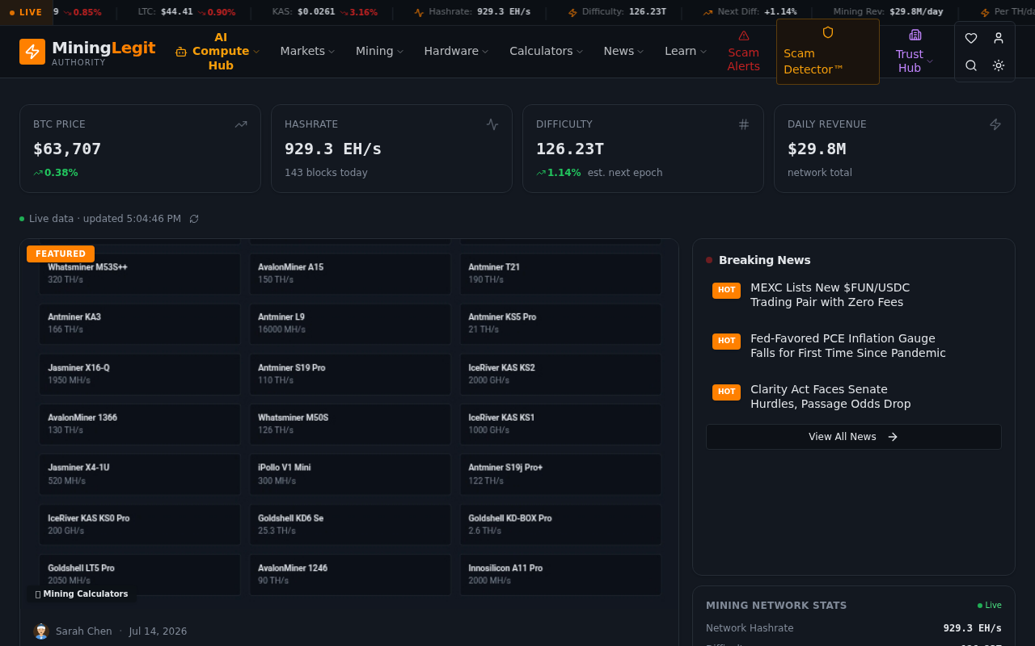This screenshot has width=1035, height=646.
Task: Click the Sarah Chen author name
Action: [84, 631]
